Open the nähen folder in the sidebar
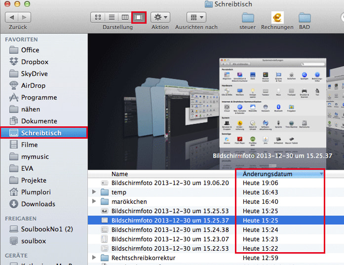Viewport: 344px width, 265px height. pos(44,109)
